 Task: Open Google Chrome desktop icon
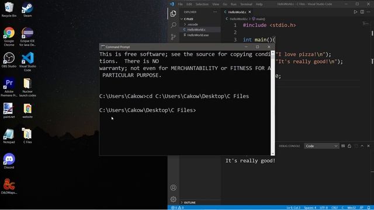9,36
